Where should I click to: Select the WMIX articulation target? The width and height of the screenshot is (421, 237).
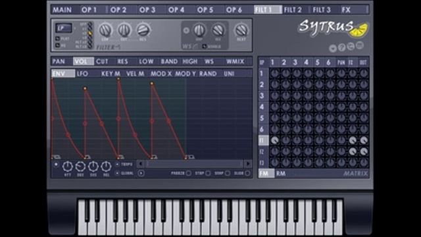[235, 61]
